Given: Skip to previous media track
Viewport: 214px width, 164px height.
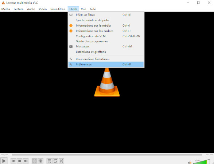Looking at the screenshot, I should point(13,161).
